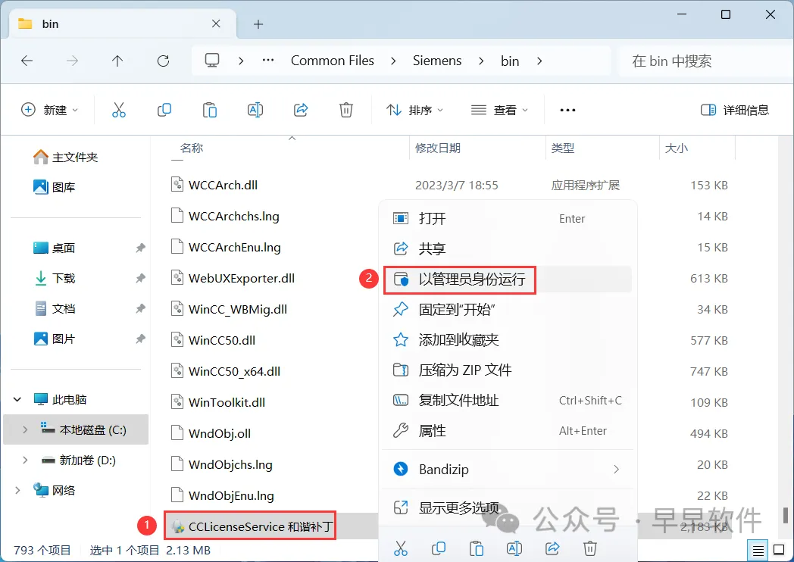
Task: Open 下载 in the sidebar
Action: click(55, 279)
